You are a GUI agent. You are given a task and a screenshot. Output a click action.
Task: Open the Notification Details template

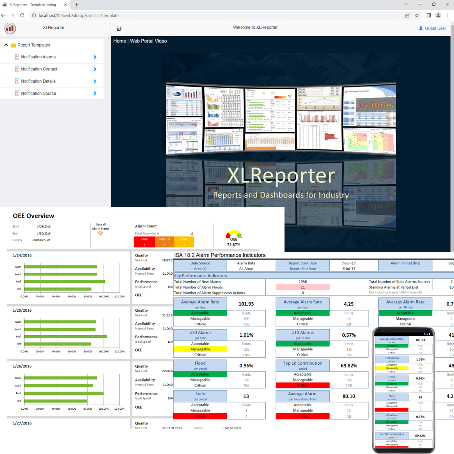pos(38,81)
